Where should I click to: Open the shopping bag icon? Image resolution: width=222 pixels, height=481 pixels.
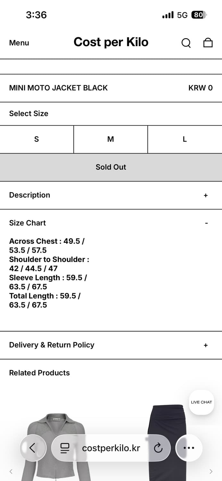[x=208, y=43]
